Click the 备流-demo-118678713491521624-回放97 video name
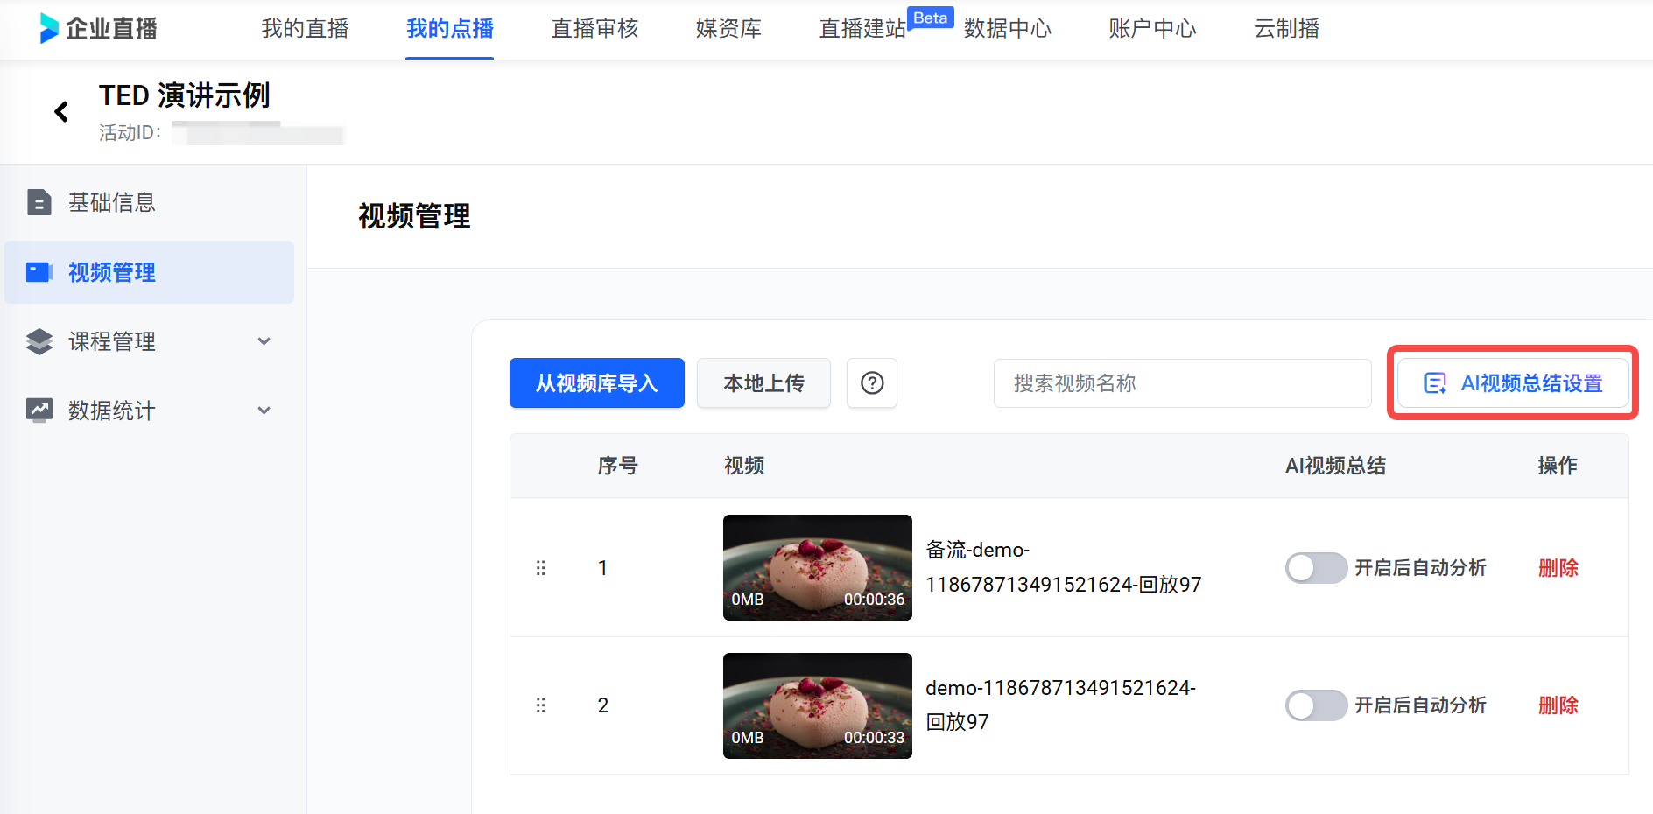Screen dimensions: 1653x814 (x=1064, y=567)
